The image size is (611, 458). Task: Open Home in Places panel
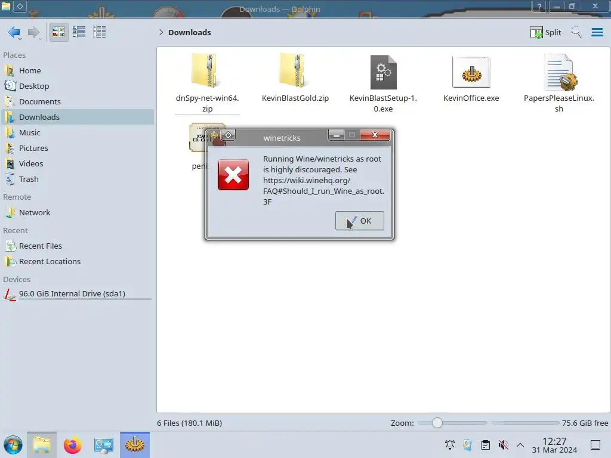tap(78, 70)
